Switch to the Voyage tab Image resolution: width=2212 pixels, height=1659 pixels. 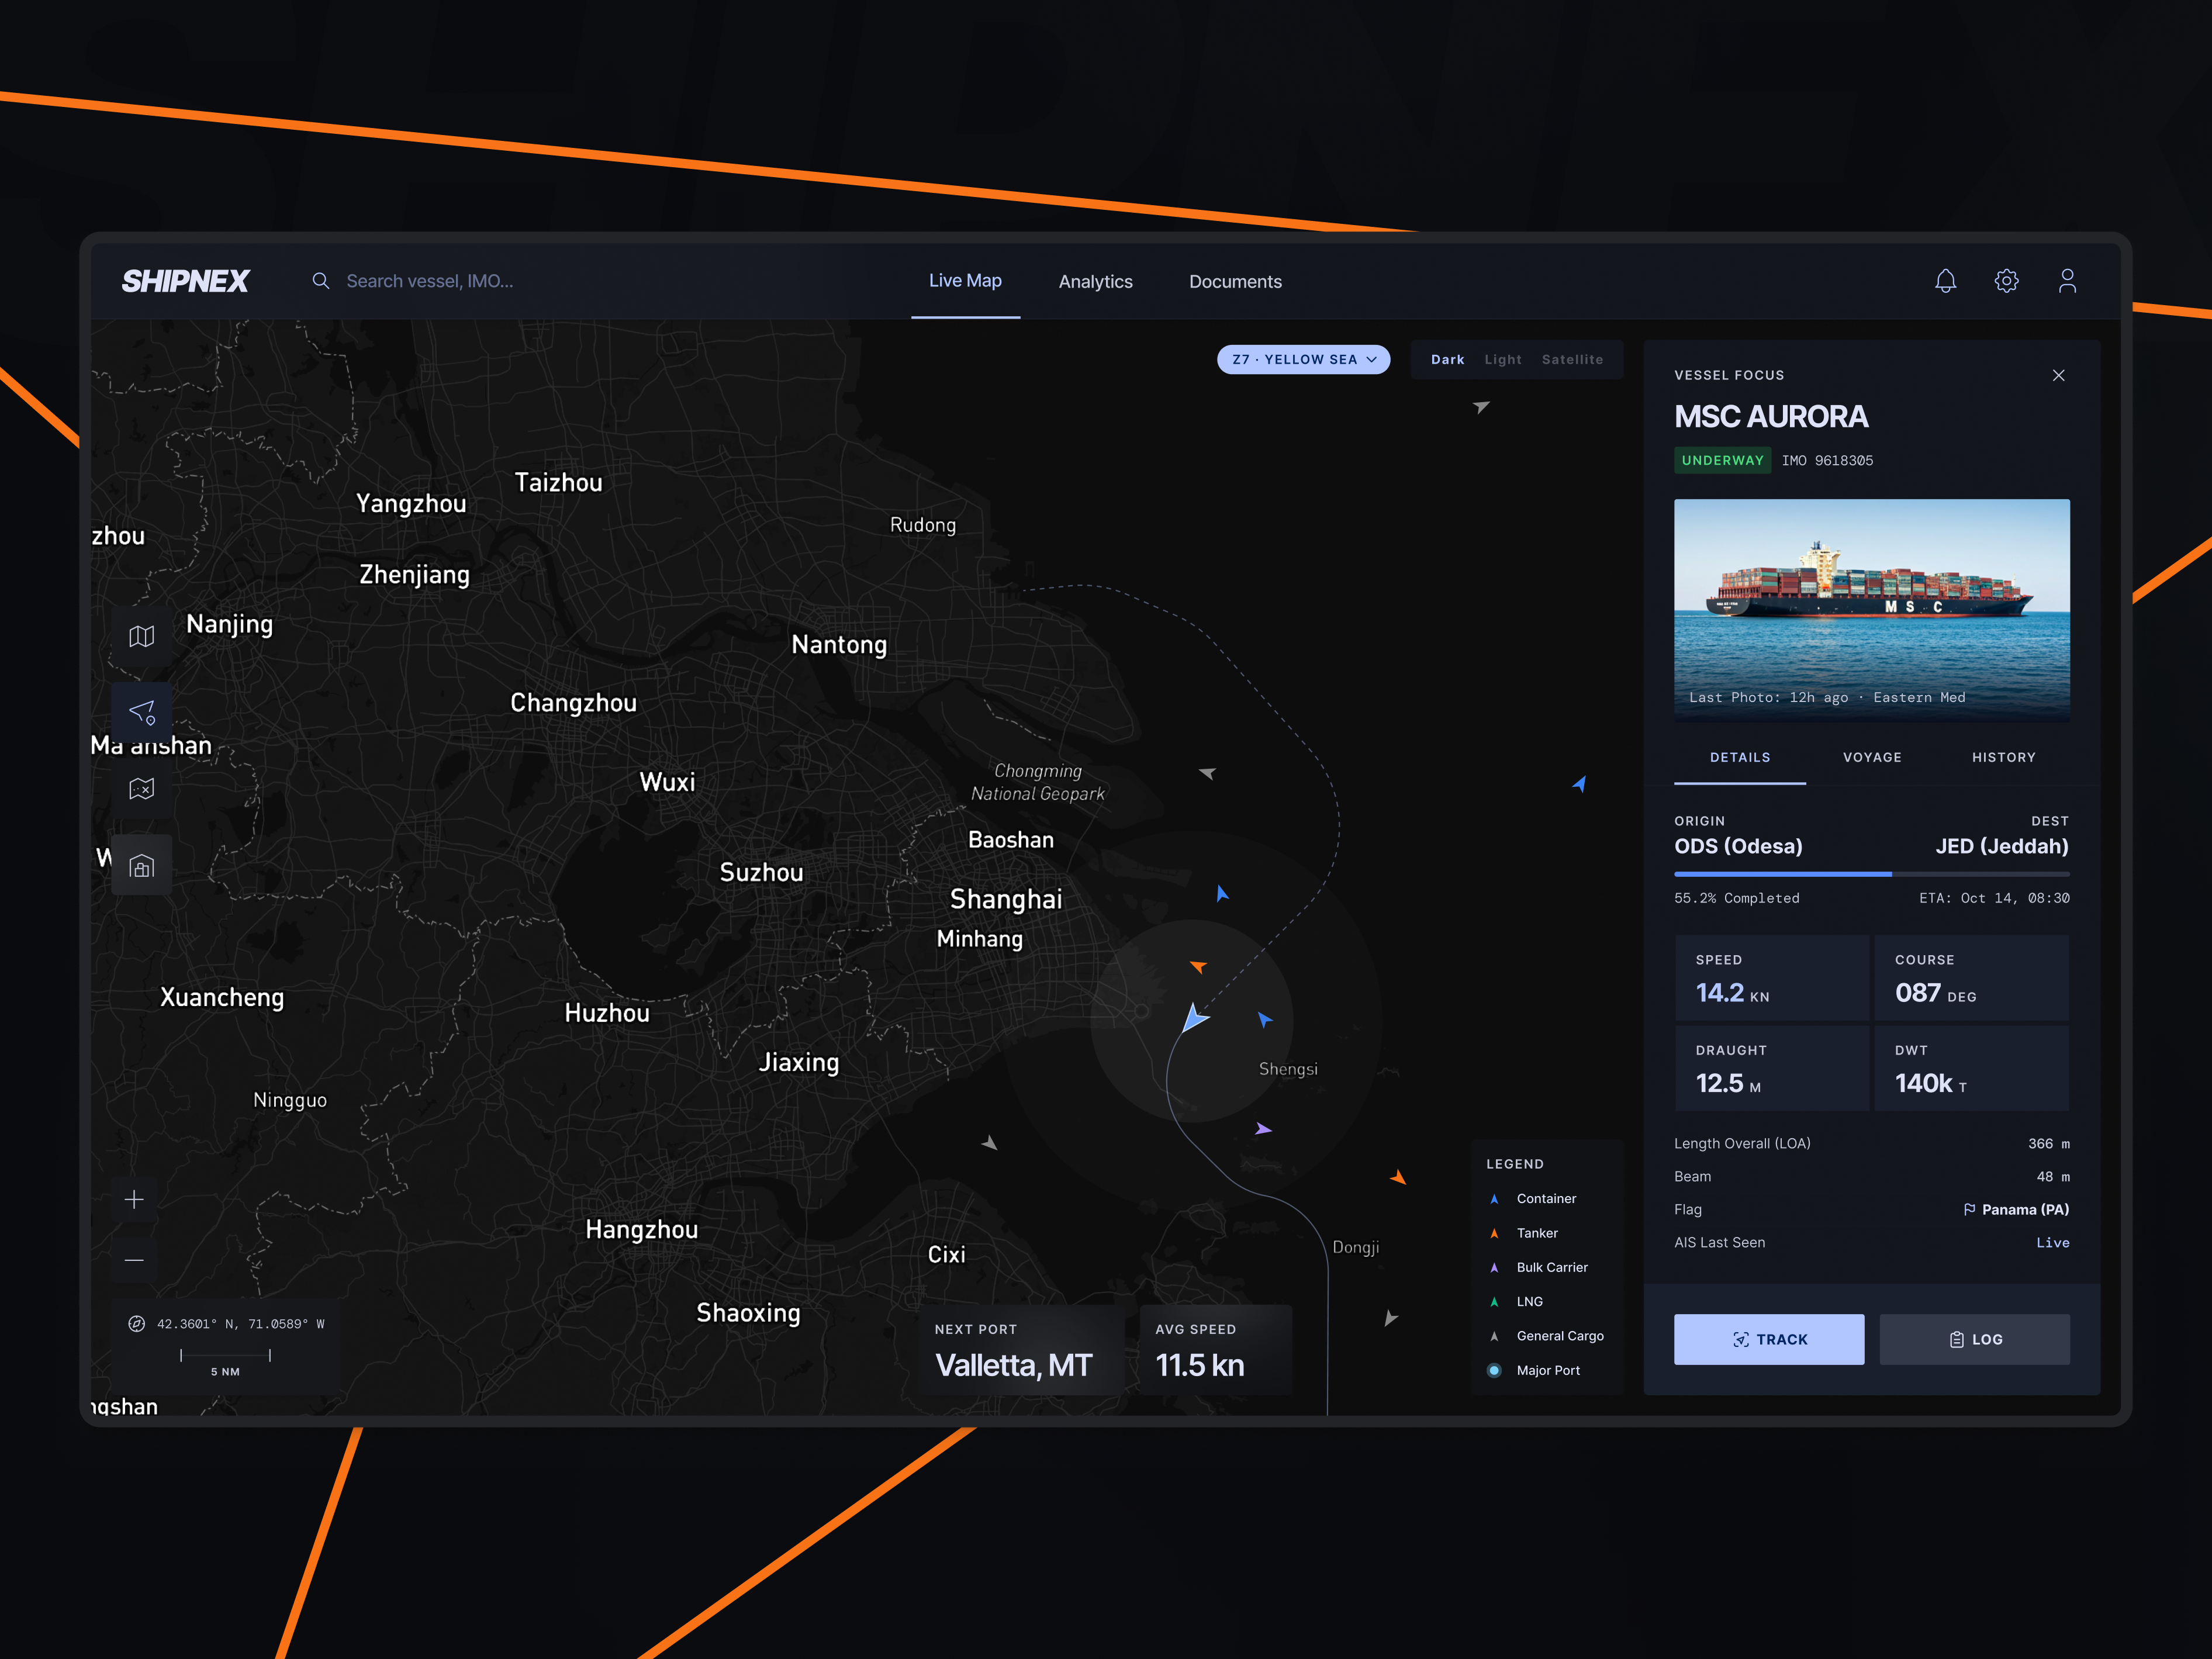(1872, 757)
